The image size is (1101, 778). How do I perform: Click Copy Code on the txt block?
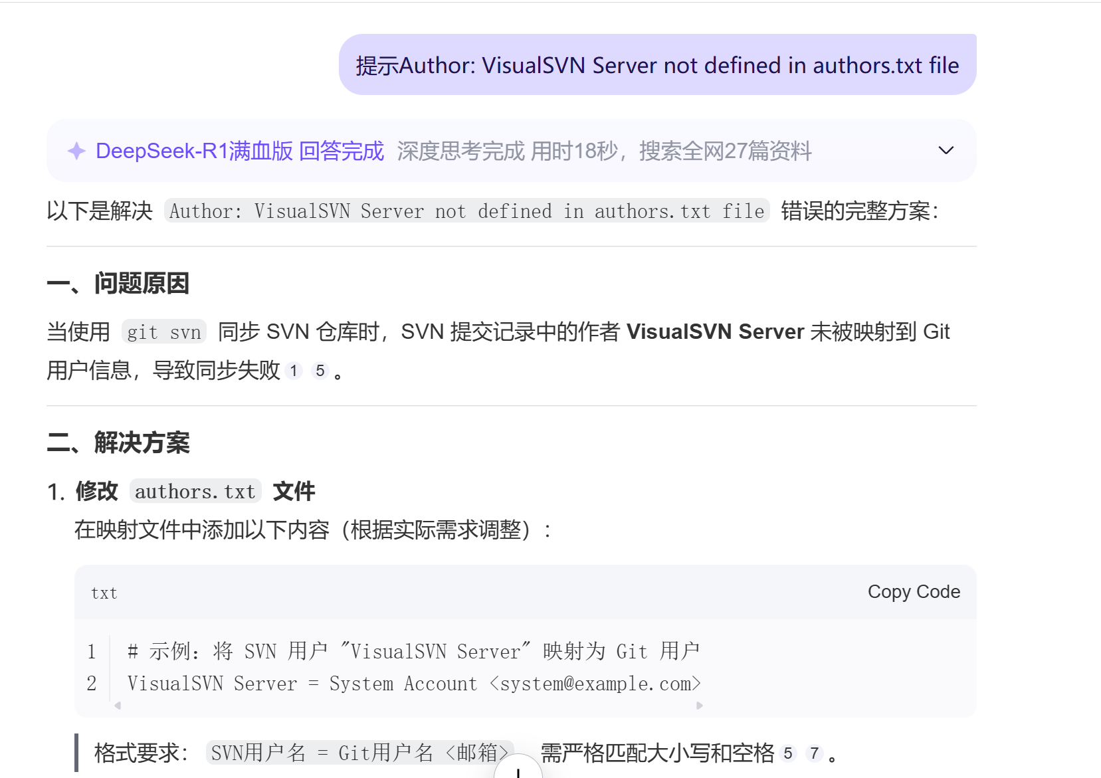point(914,591)
